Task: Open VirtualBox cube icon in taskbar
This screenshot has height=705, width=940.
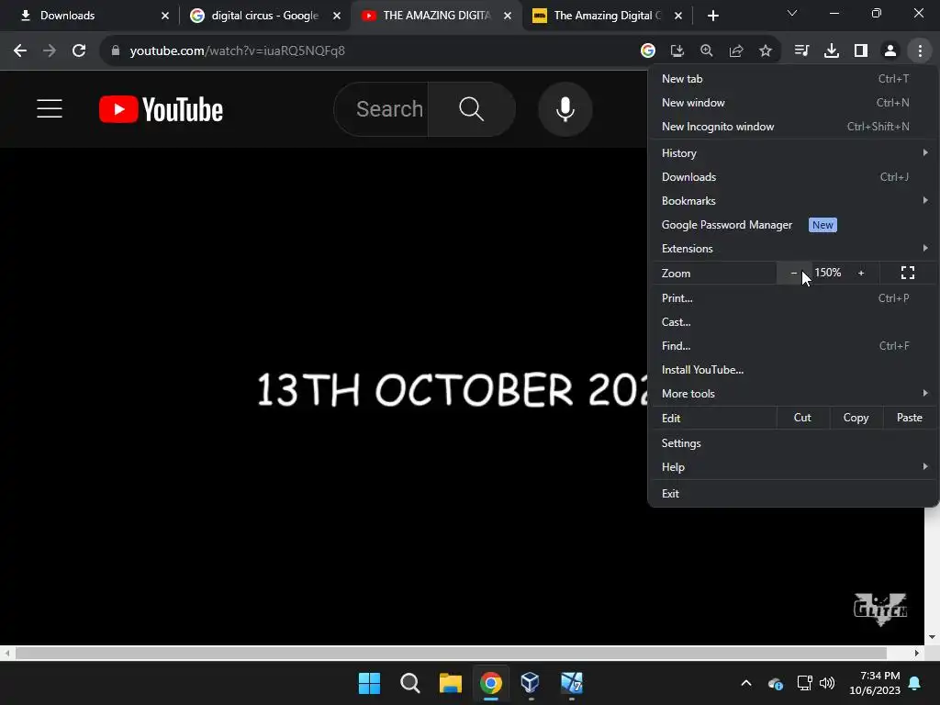Action: point(531,683)
